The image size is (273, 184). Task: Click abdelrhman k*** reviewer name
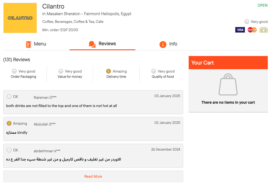(x=47, y=151)
